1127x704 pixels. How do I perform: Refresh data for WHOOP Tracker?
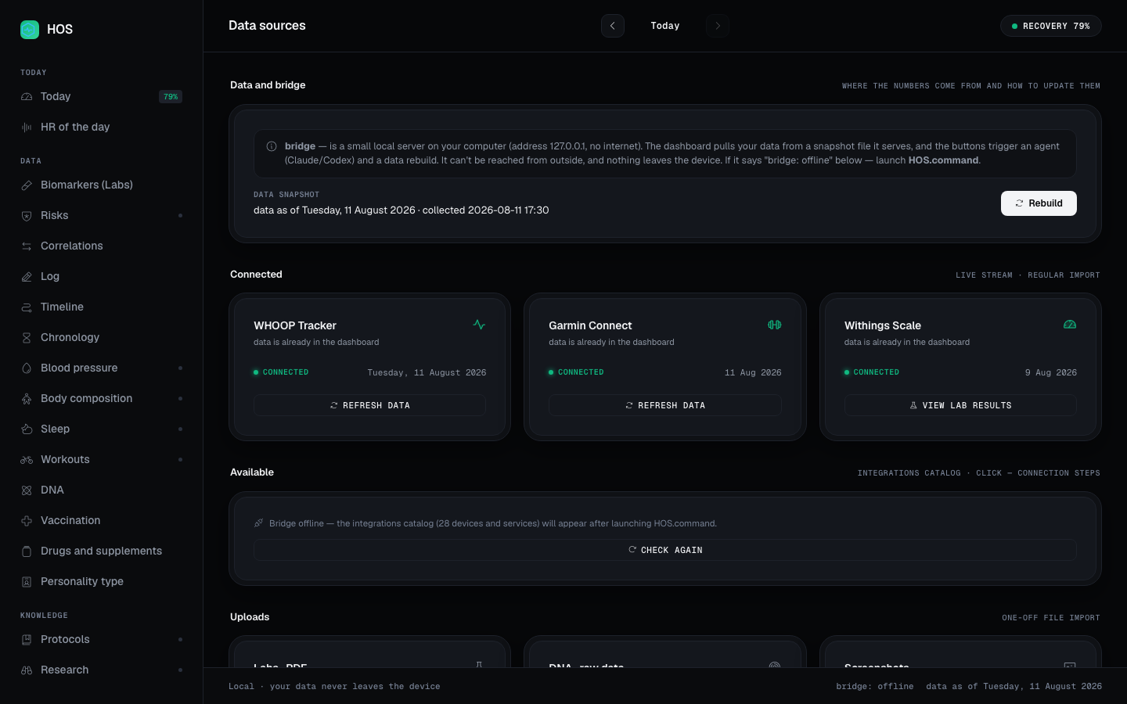pyautogui.click(x=369, y=405)
